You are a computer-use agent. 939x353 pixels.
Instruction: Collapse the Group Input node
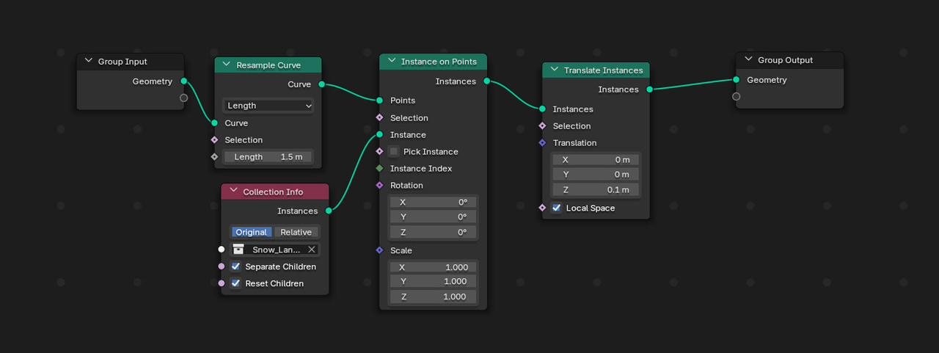pos(89,62)
